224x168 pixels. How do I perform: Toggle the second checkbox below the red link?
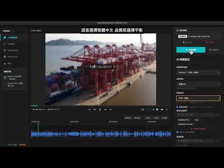click(x=177, y=132)
